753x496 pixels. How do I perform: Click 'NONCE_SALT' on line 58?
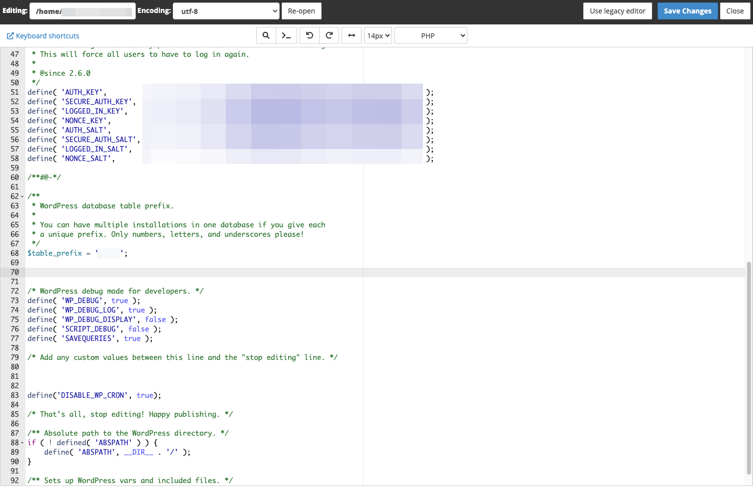86,159
